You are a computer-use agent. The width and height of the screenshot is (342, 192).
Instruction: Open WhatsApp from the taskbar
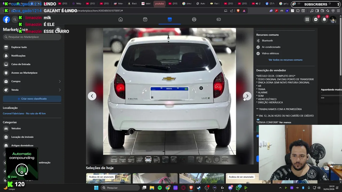(x=238, y=188)
